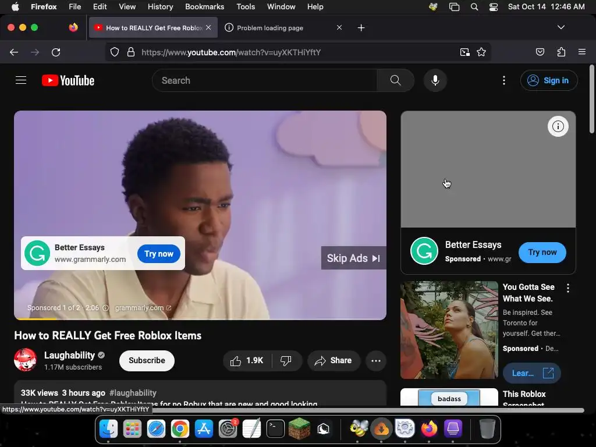Open YouTube settings three-dot menu
Viewport: 596px width, 447px height.
coord(504,80)
